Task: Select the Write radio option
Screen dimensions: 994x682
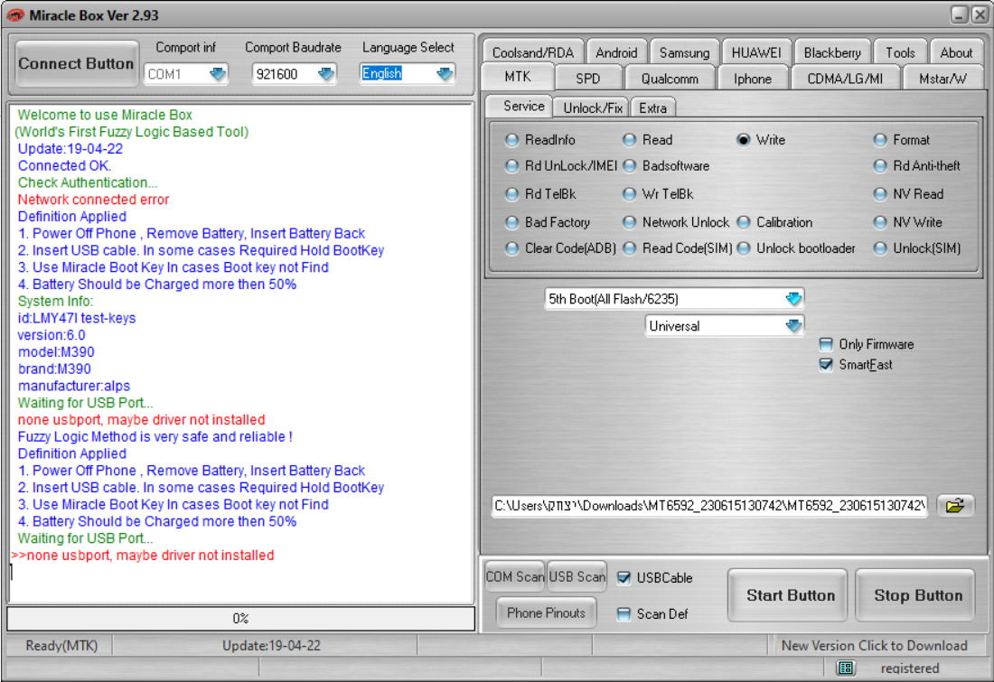Action: point(743,140)
